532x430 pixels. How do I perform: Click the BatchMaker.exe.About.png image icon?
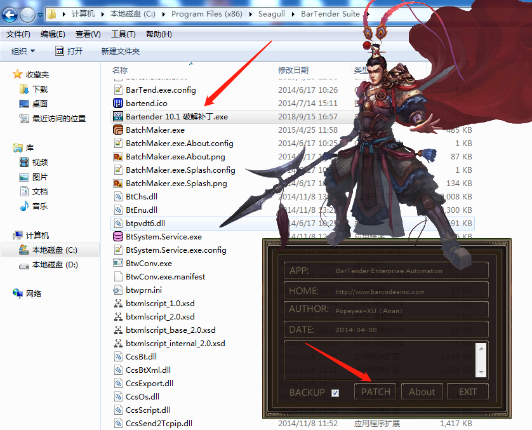click(117, 156)
